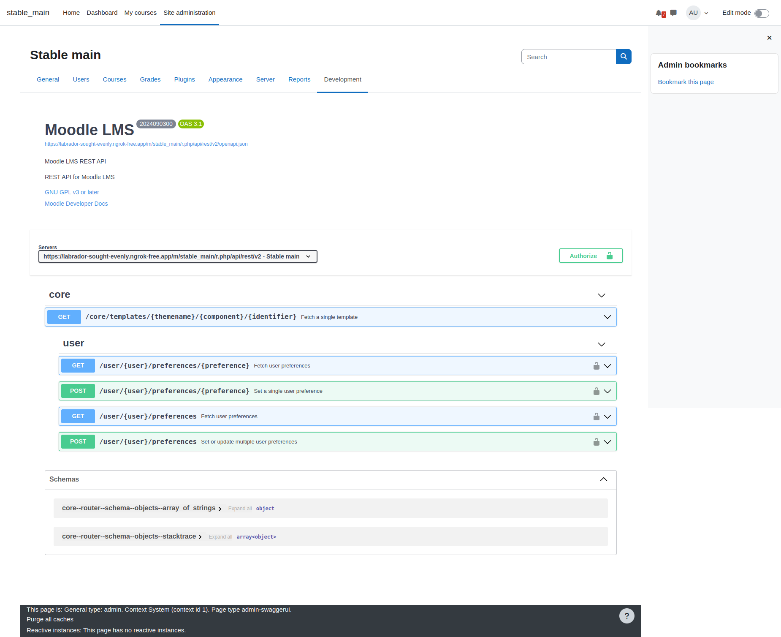
Task: Close the Admin bookmarks drawer
Action: 769,38
